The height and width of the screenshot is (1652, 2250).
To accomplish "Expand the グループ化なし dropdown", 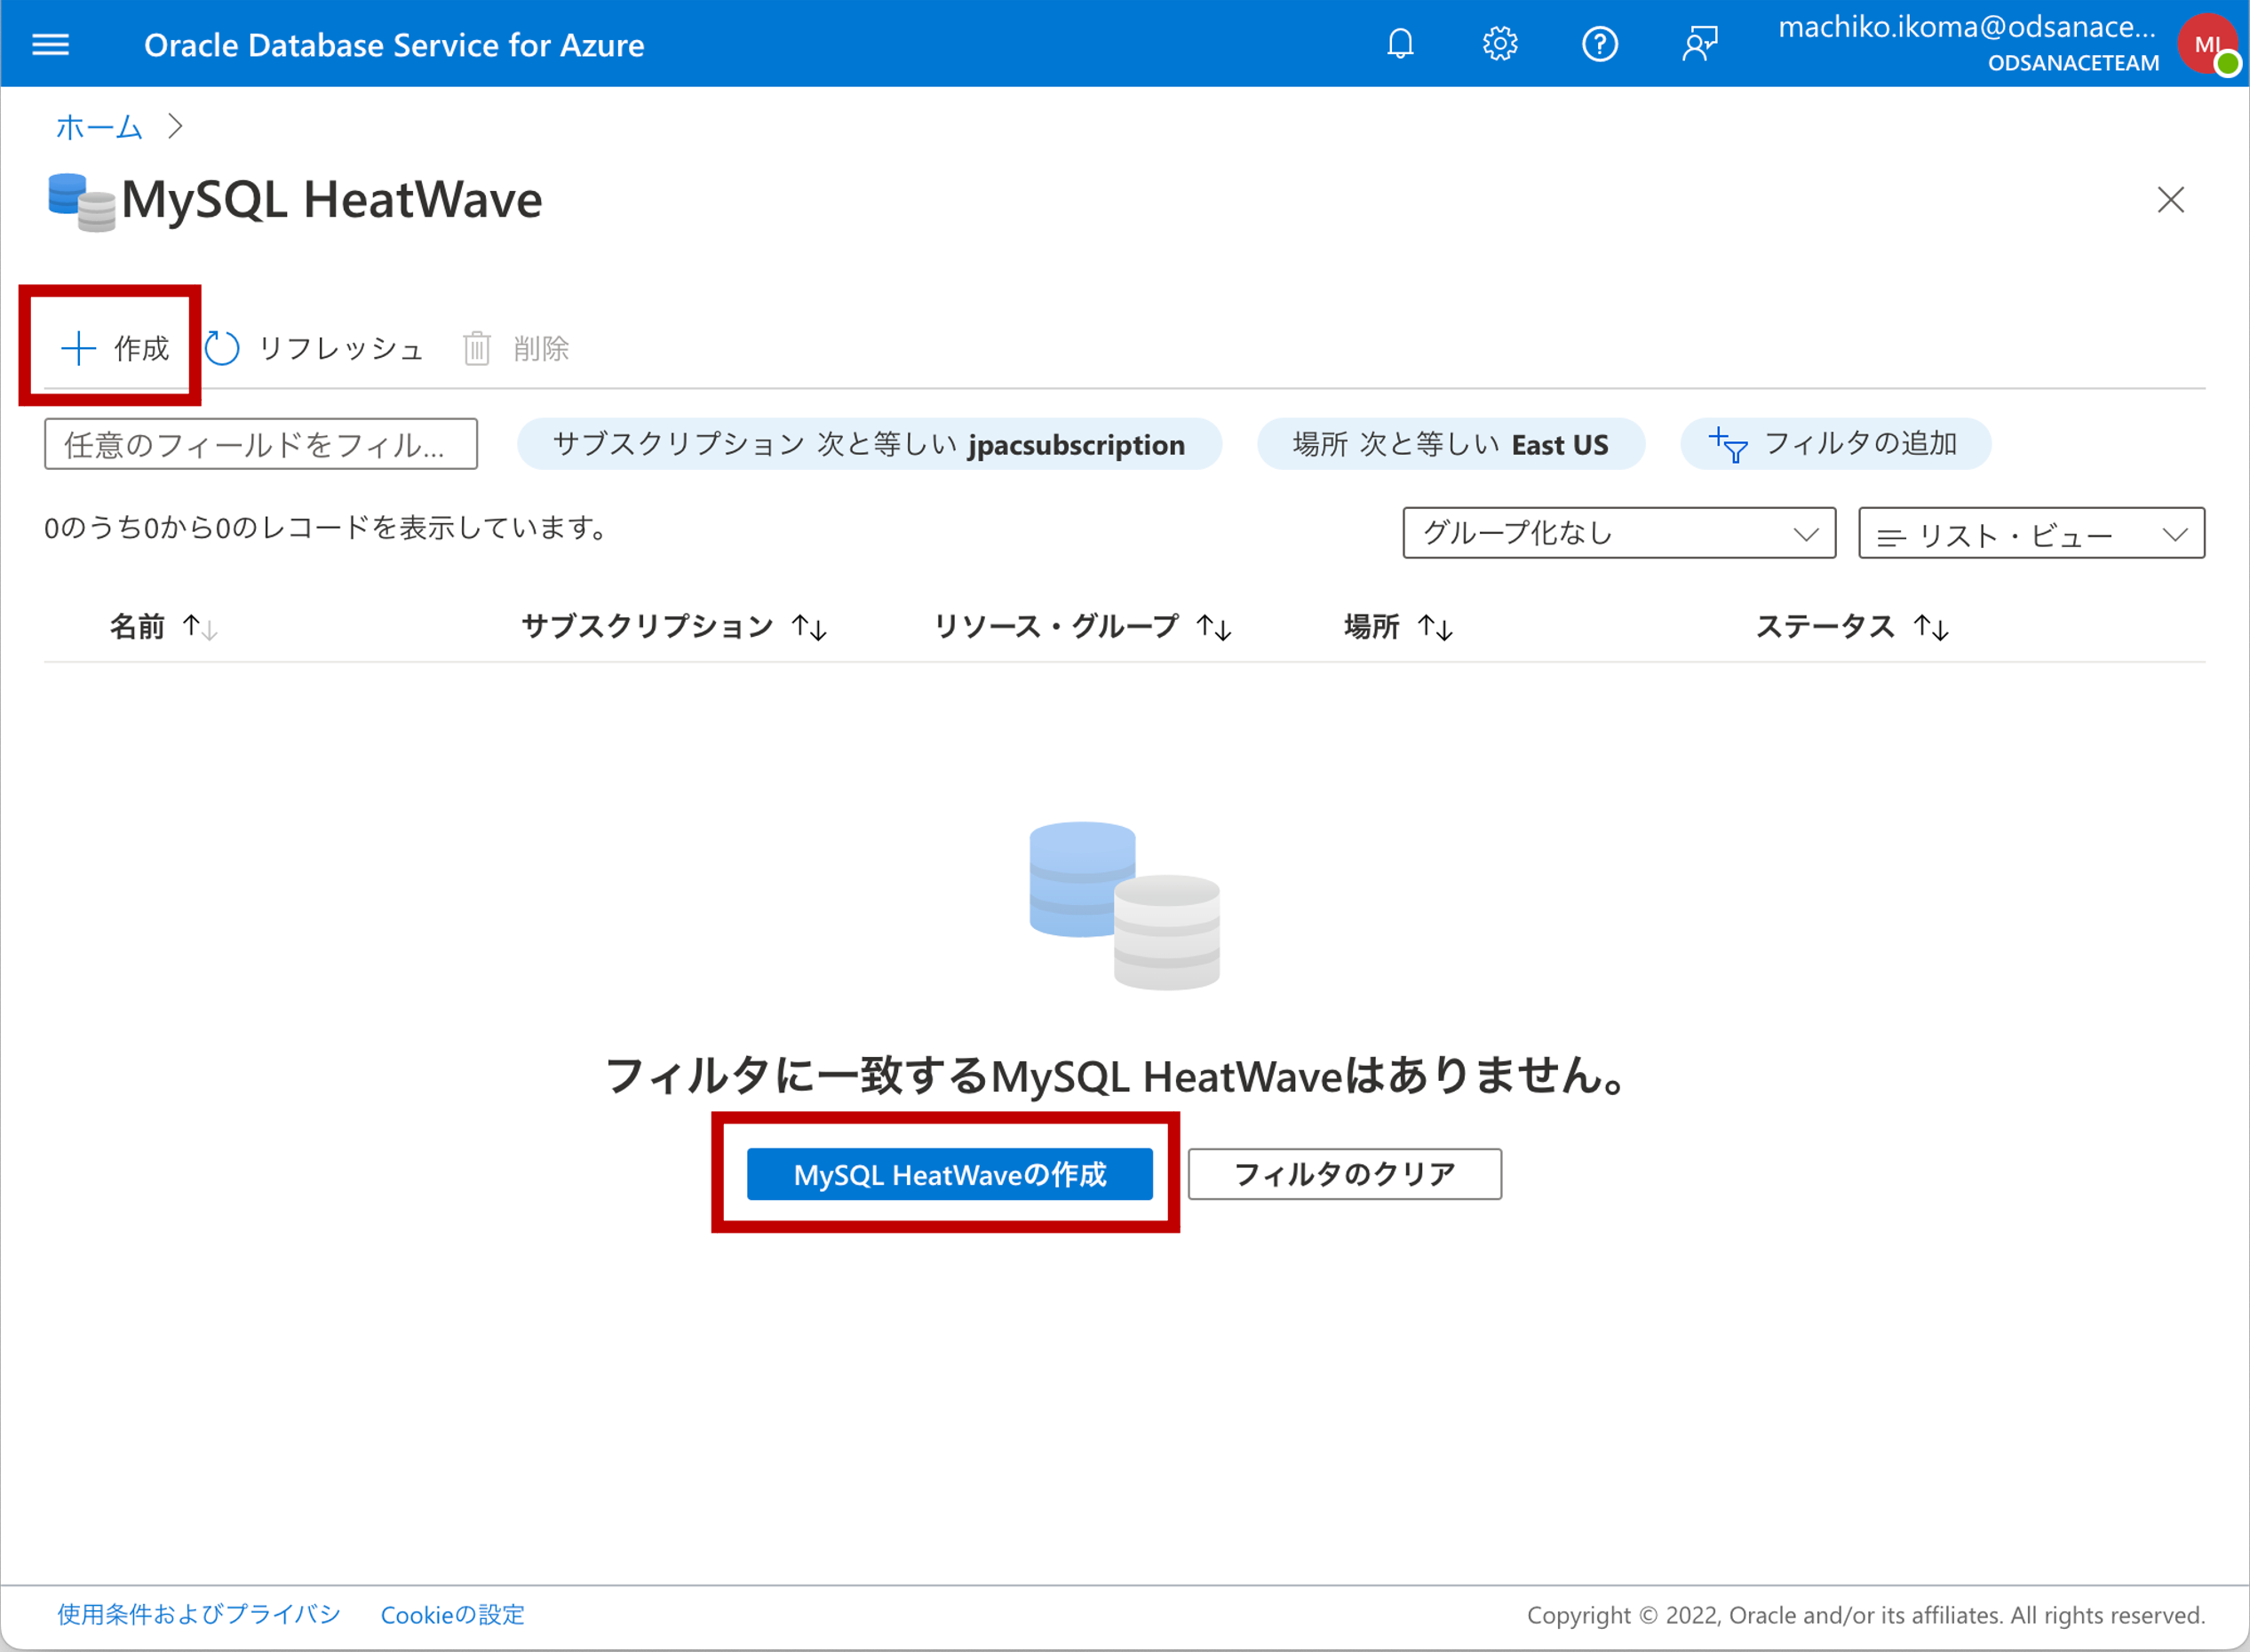I will (x=1618, y=533).
